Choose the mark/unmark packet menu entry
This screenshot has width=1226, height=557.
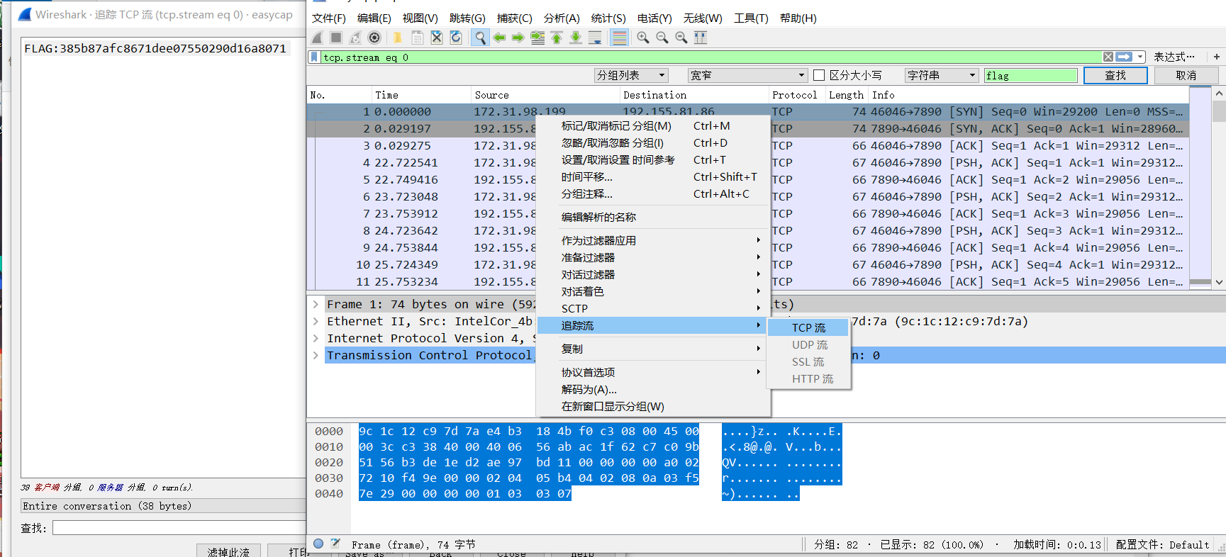point(653,125)
